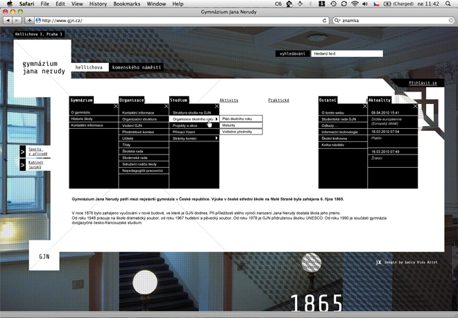Open Dictée européenne news item
Screen dimensions: 458x318
tap(387, 121)
